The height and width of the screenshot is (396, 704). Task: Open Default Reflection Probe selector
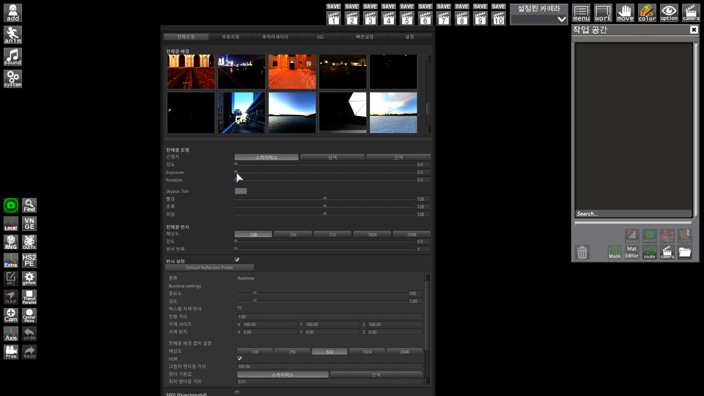[209, 268]
